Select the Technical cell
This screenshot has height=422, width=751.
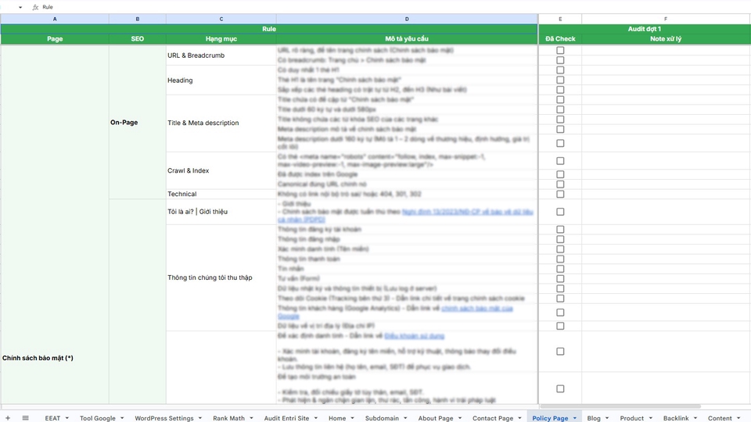tap(221, 194)
